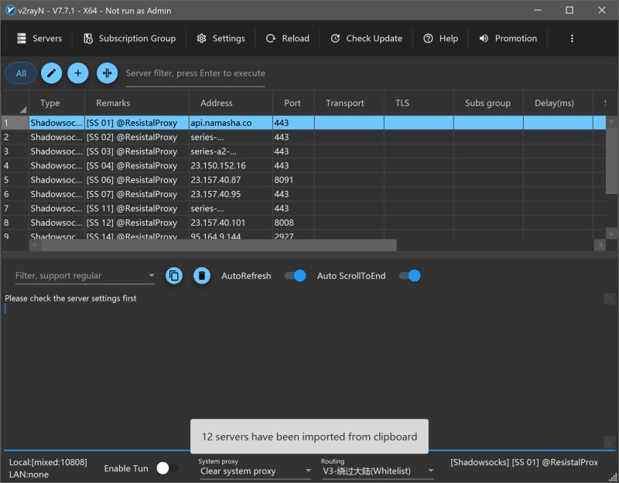619x483 pixels.
Task: Click the server filter input field
Action: (195, 73)
